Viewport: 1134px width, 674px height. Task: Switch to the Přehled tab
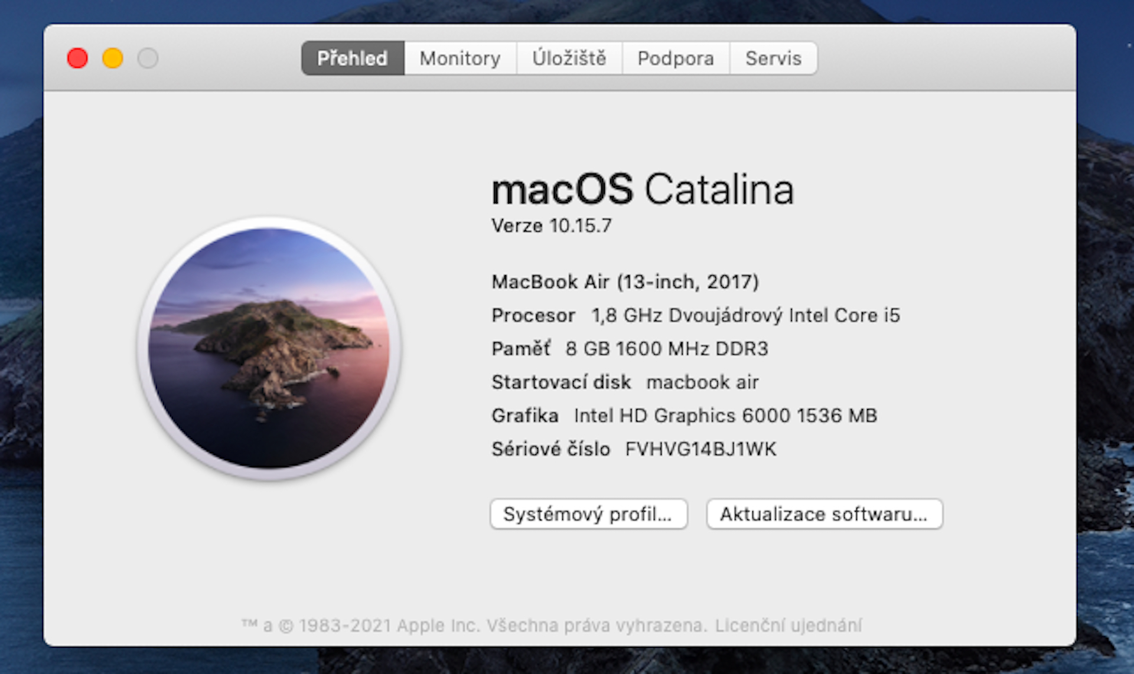coord(353,58)
